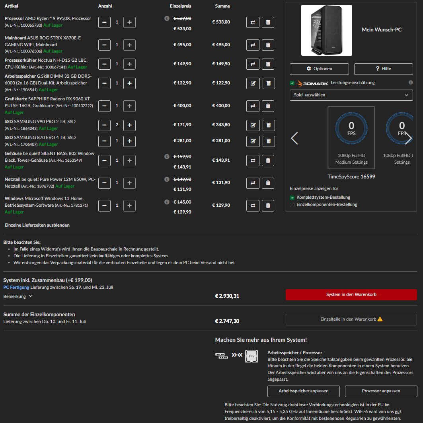This screenshot has width=423, height=423.
Task: Increase G.Skill memory quantity
Action: click(x=129, y=83)
